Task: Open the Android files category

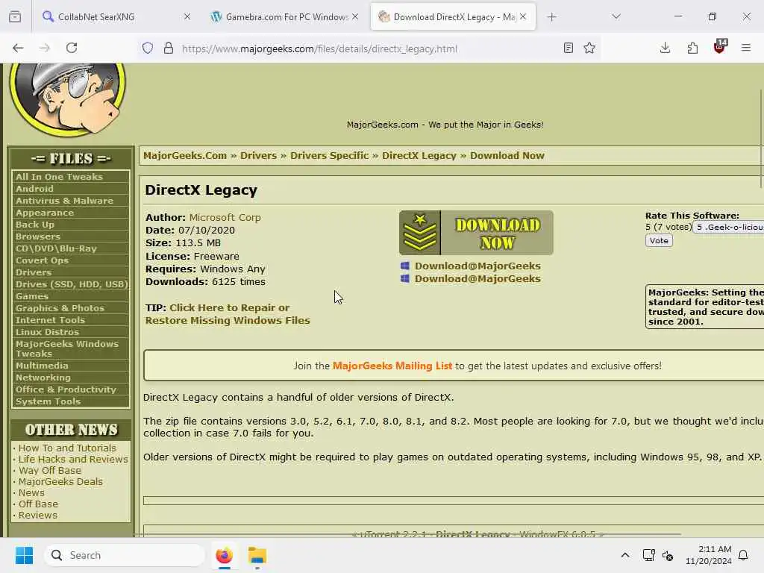Action: tap(34, 189)
